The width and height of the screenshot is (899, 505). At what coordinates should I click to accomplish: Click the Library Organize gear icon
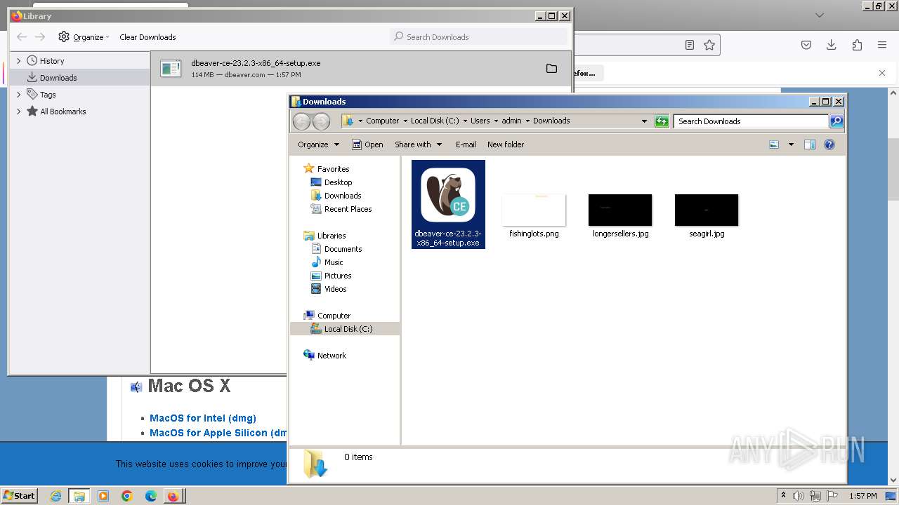pyautogui.click(x=64, y=36)
